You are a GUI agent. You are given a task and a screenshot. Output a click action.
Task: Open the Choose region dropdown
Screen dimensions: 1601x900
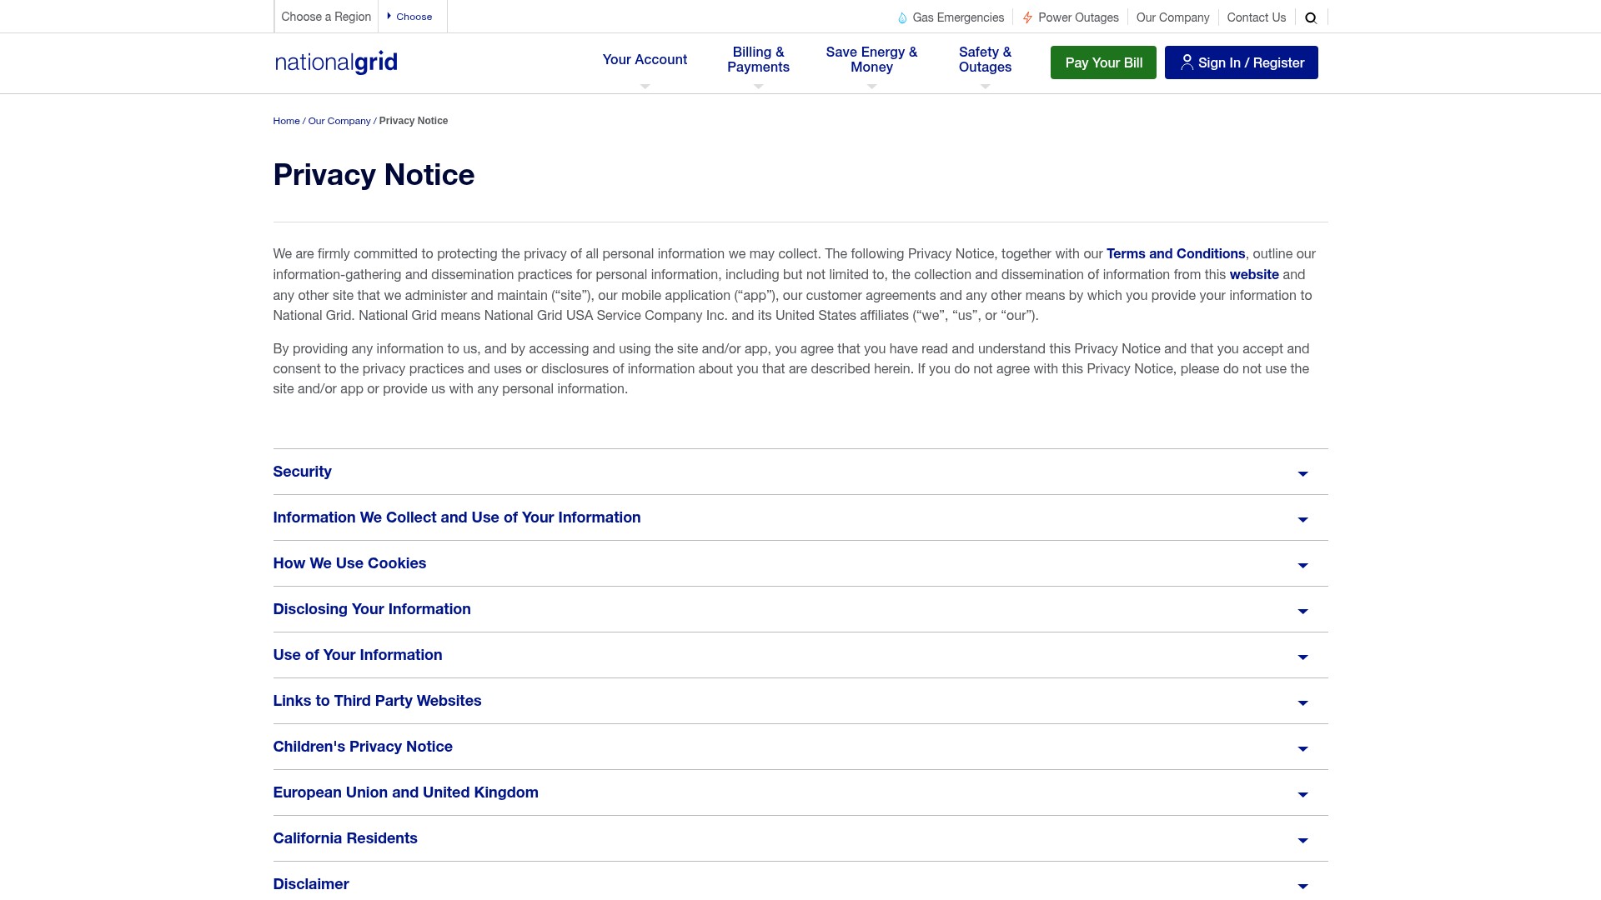coord(413,17)
